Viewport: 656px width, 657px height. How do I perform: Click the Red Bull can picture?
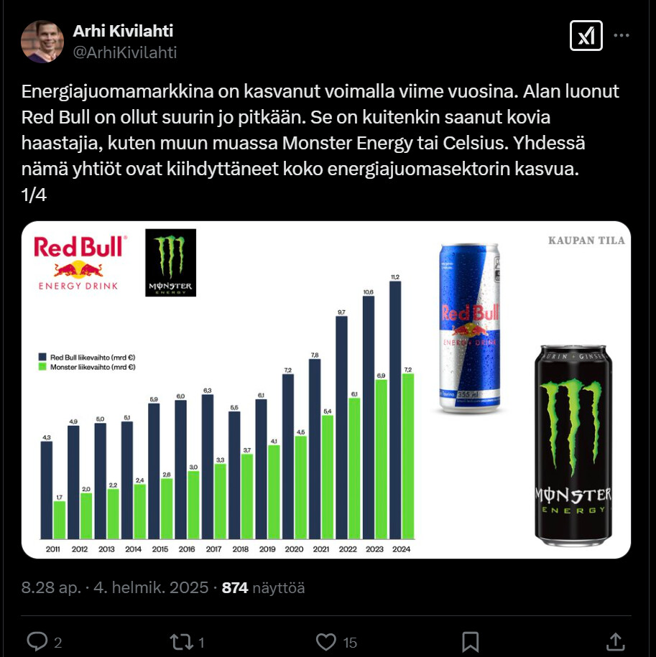(x=469, y=327)
